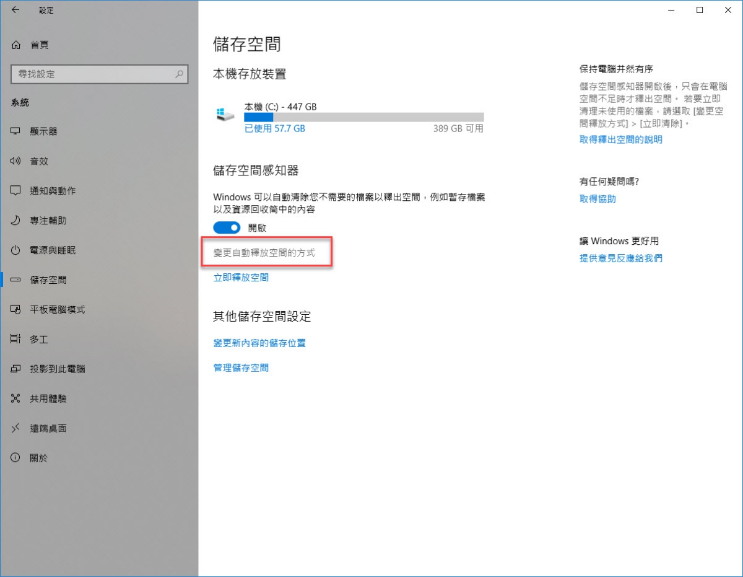Click the C: drive usage bar
The height and width of the screenshot is (577, 743).
(364, 117)
